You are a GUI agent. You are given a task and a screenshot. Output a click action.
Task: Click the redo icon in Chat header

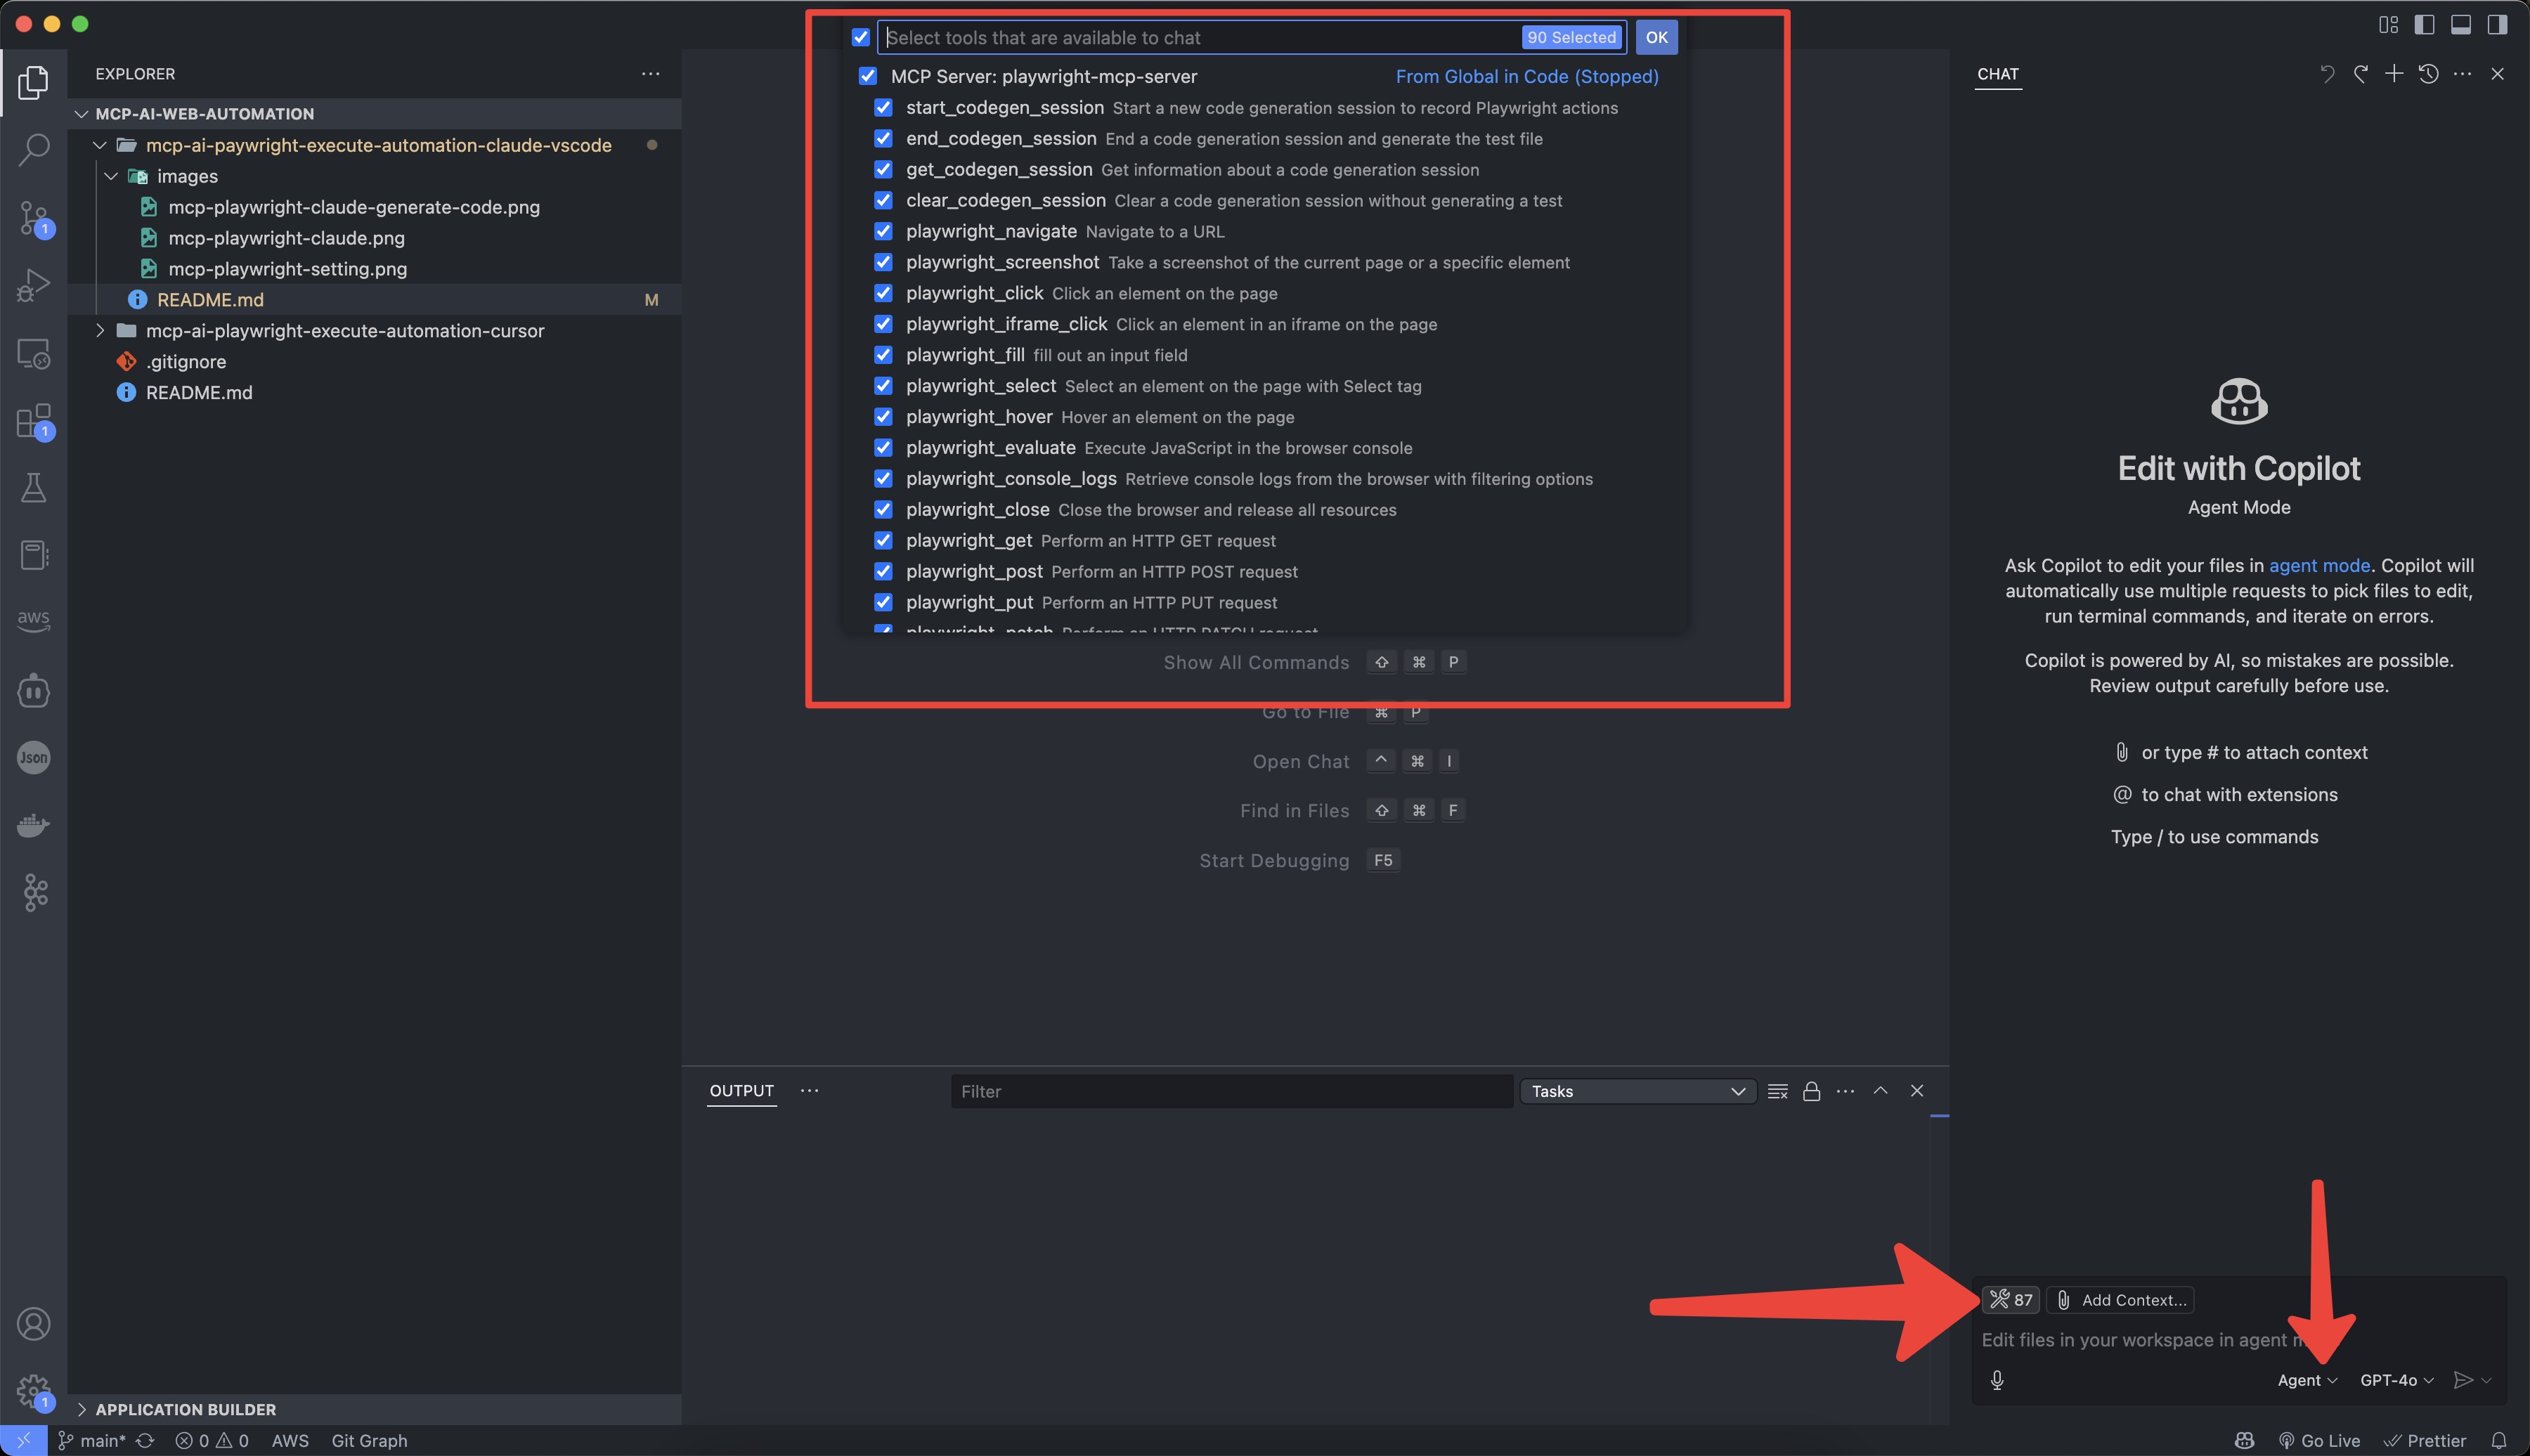[2361, 74]
